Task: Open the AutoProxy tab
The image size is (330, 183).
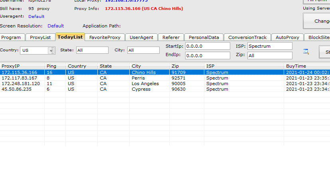Action: tap(287, 37)
